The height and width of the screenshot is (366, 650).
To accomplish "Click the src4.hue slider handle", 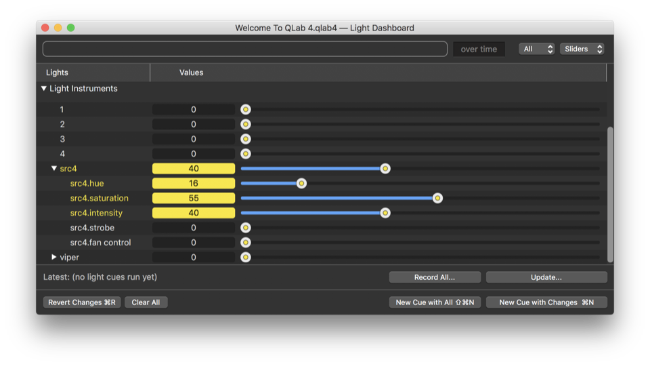I will 301,184.
